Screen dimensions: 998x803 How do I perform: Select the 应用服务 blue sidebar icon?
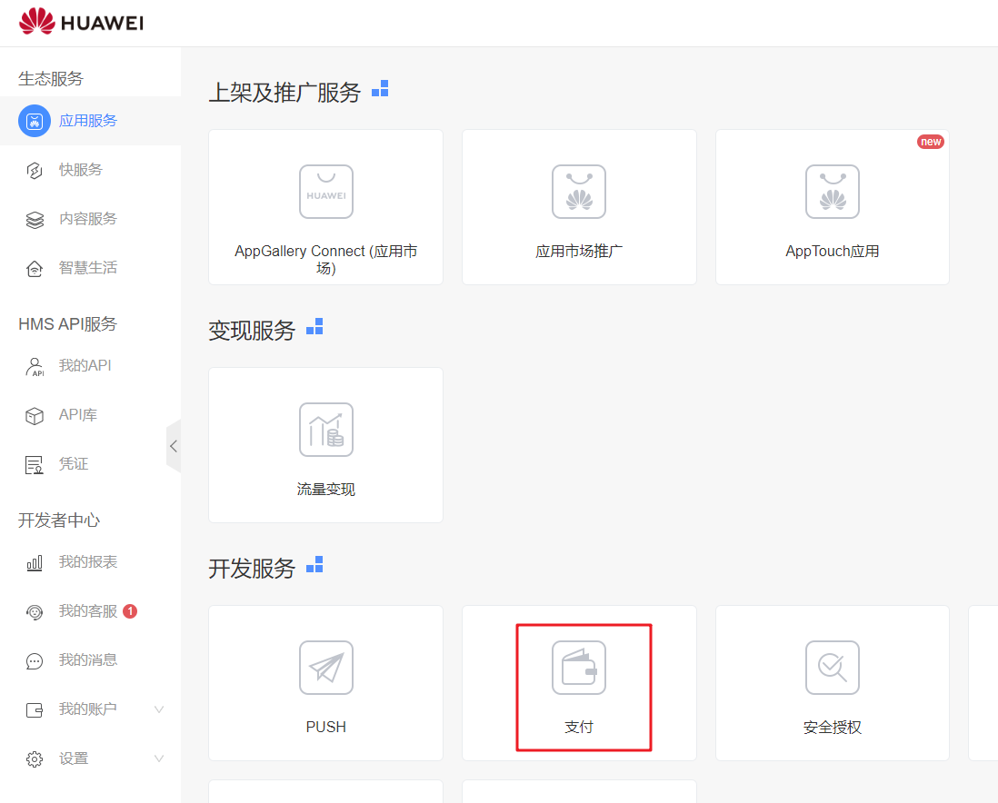click(x=35, y=121)
